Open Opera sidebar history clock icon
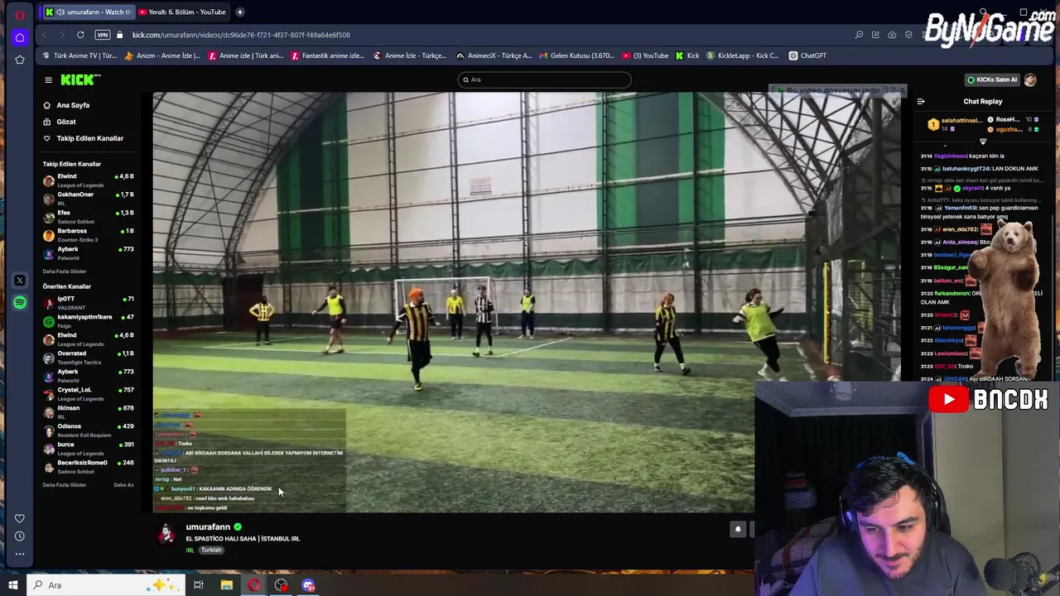 click(x=20, y=536)
